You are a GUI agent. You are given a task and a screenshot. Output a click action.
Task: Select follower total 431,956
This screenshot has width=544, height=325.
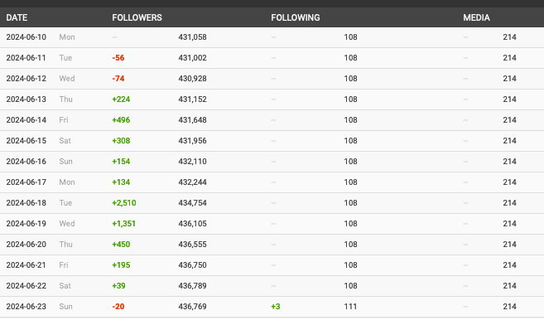(193, 141)
